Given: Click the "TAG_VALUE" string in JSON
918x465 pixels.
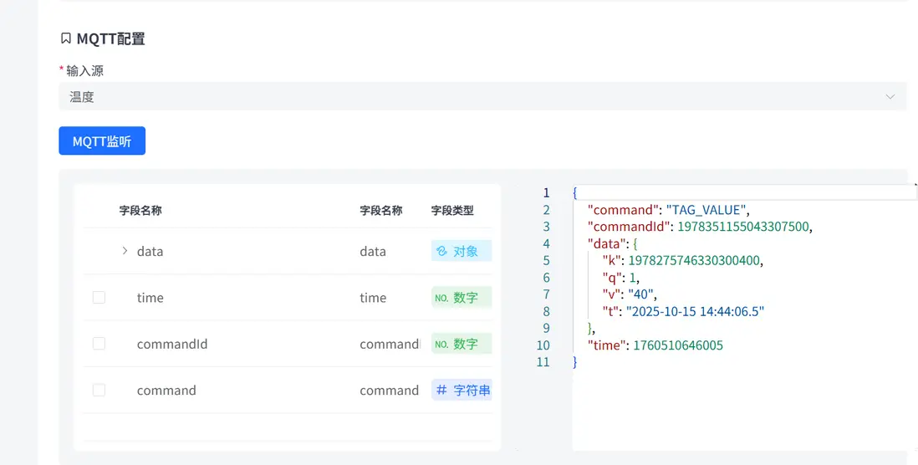Looking at the screenshot, I should (706, 210).
